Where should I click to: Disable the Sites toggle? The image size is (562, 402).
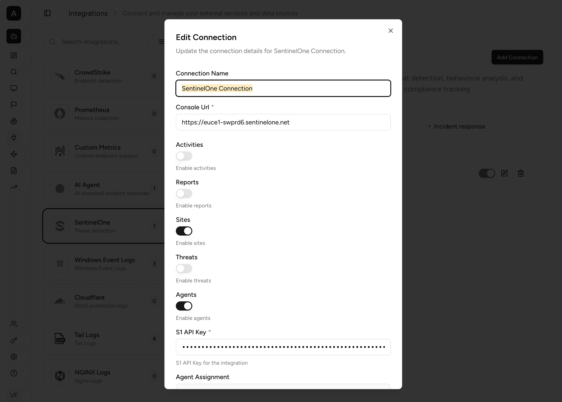(x=184, y=231)
